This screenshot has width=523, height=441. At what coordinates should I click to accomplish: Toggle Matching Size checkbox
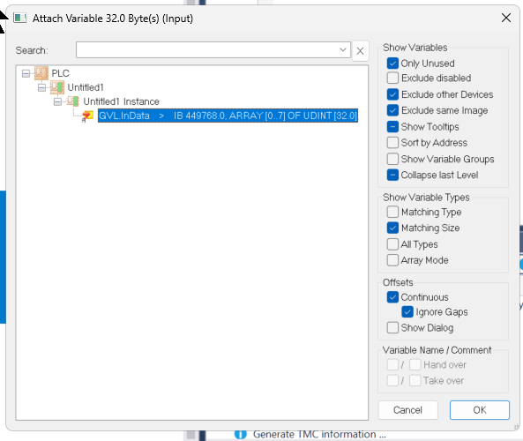[x=392, y=228]
